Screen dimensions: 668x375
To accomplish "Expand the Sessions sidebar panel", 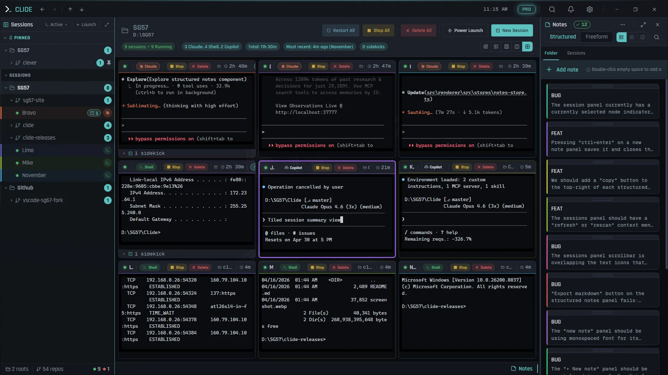I will coord(107,25).
